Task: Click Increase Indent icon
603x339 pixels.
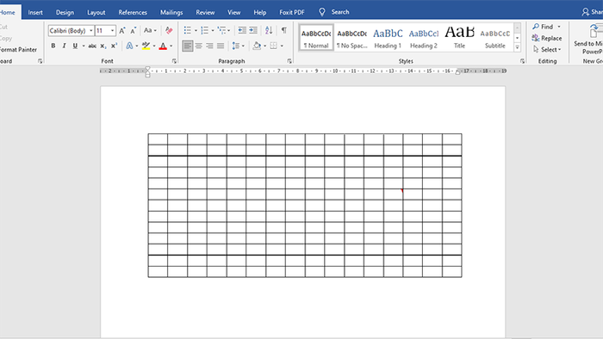Action: tap(253, 30)
